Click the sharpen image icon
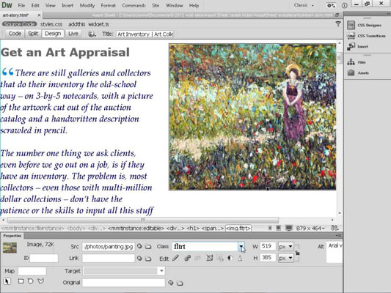391x293 pixels. 240,258
